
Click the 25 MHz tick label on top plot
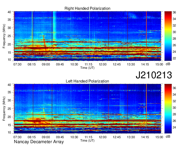[9, 36]
